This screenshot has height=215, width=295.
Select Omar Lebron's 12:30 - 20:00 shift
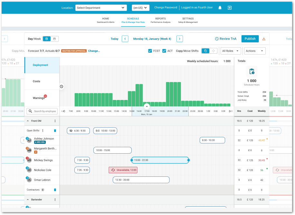(141, 180)
